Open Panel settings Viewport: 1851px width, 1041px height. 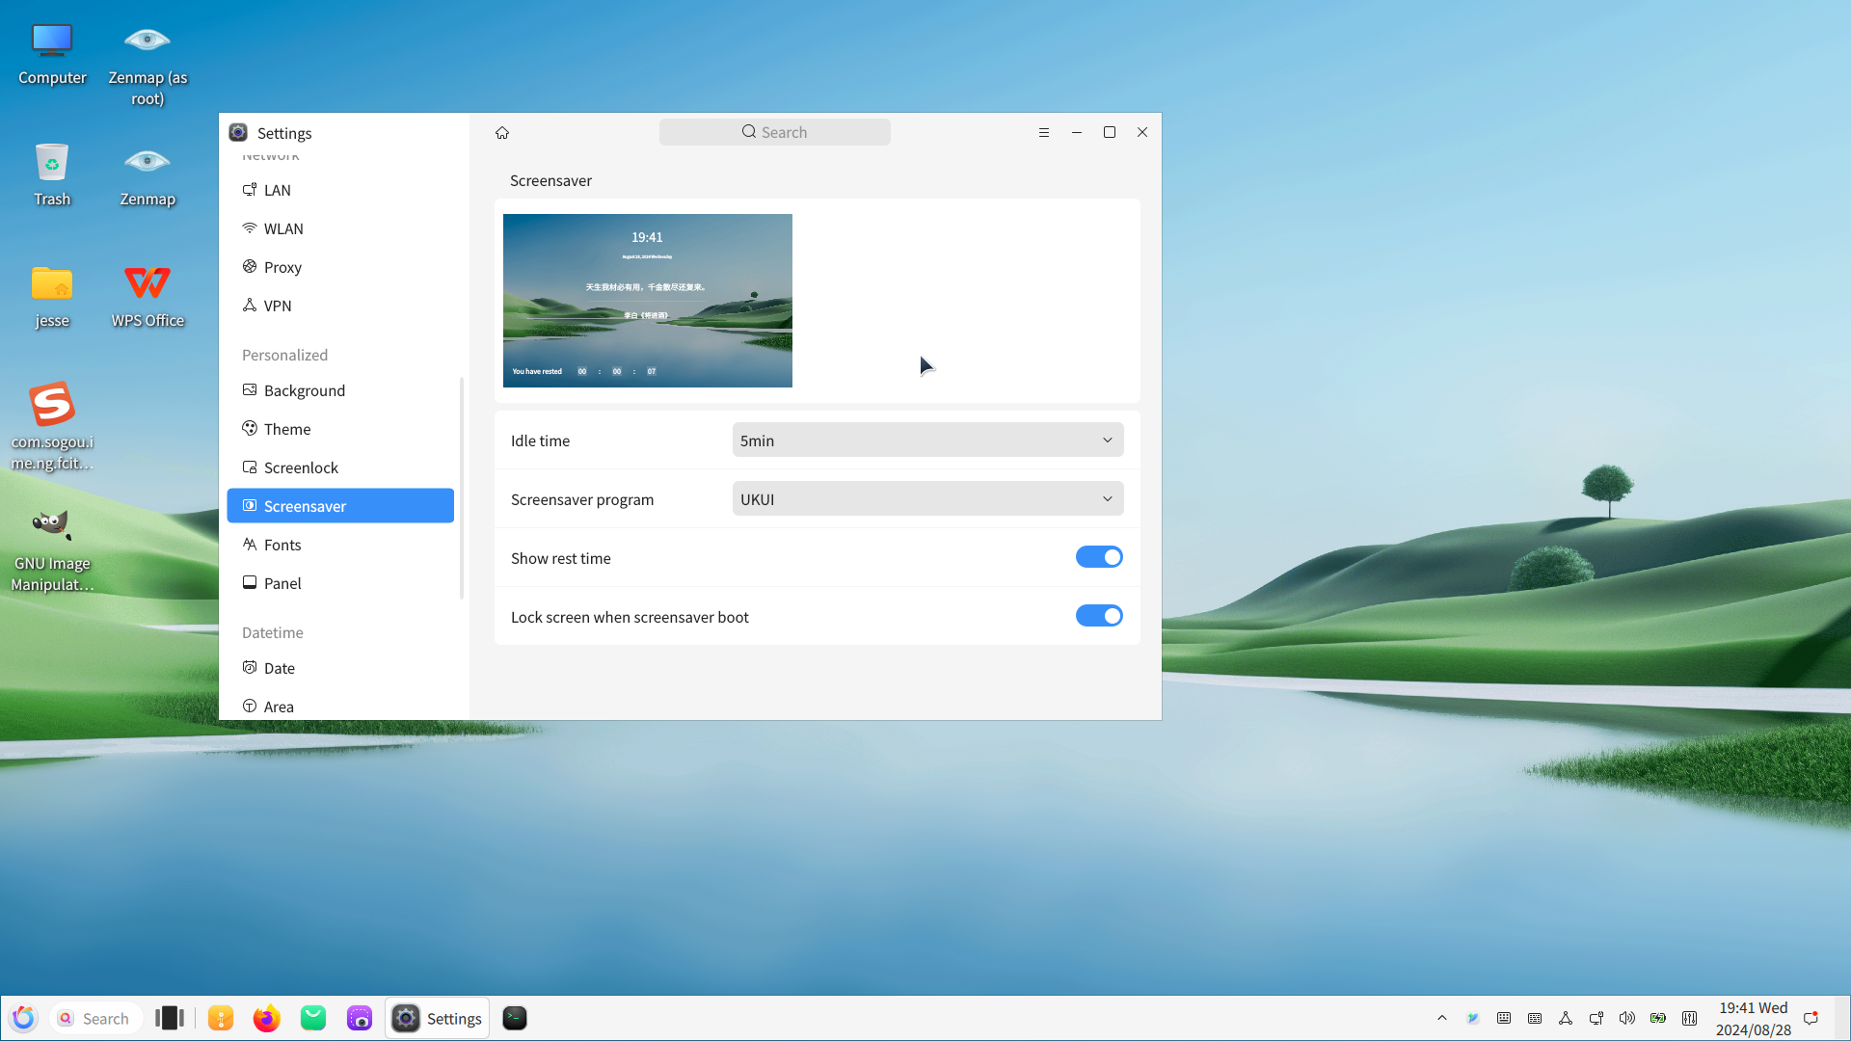(340, 584)
